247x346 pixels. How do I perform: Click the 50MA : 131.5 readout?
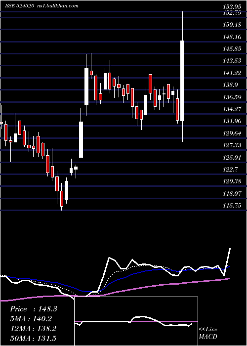[33, 339]
